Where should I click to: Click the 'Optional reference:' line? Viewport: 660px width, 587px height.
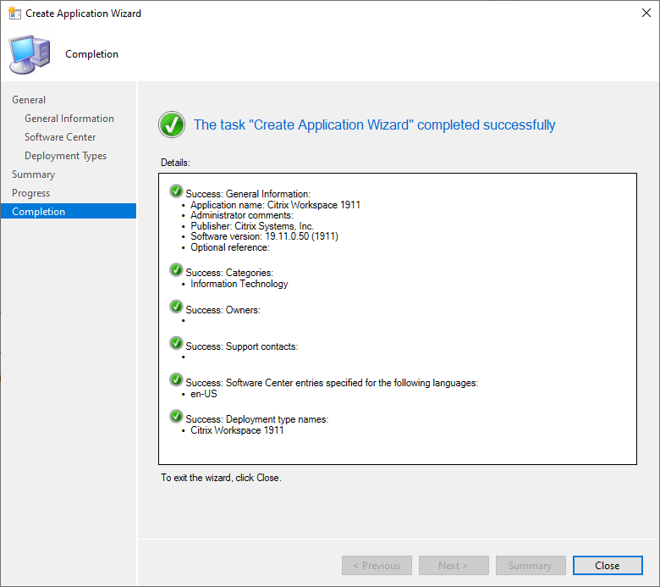click(x=230, y=247)
